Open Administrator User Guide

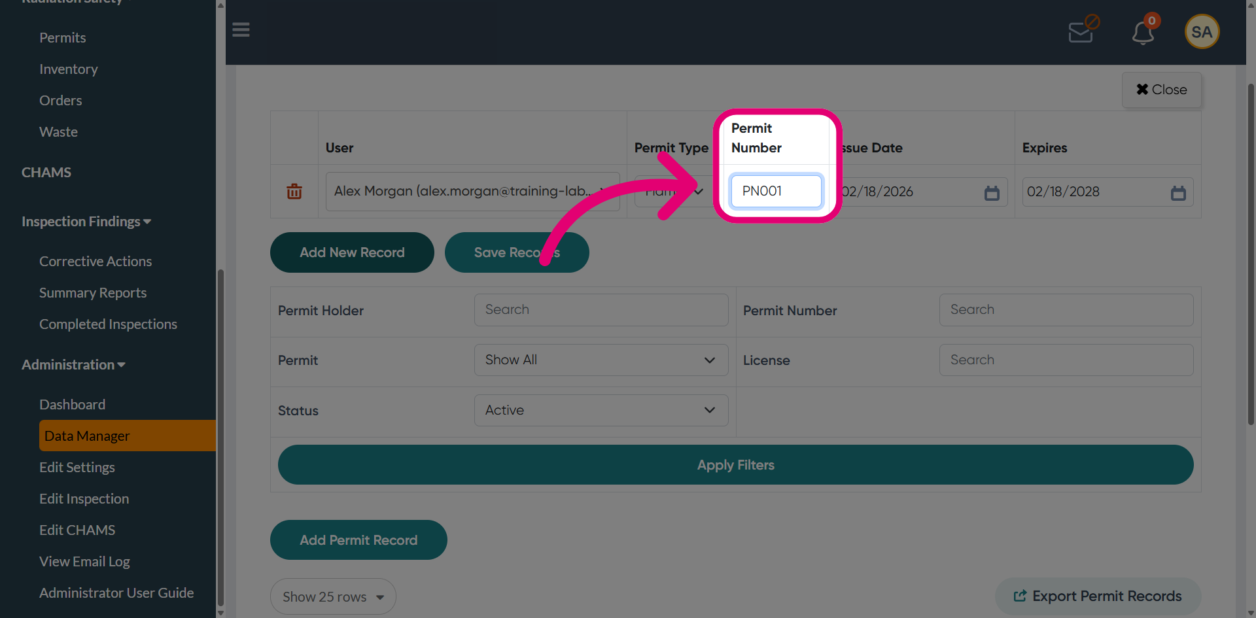pyautogui.click(x=116, y=593)
